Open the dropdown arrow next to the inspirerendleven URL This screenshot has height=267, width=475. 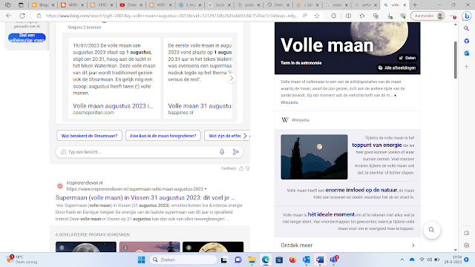pyautogui.click(x=206, y=189)
